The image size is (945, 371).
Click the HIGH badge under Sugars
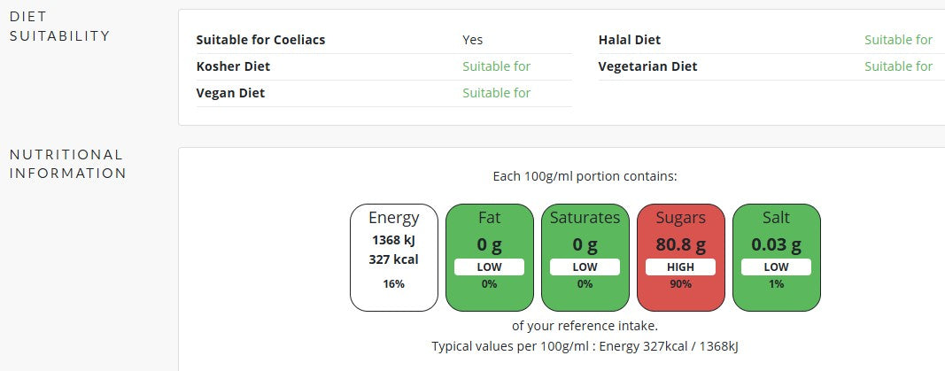click(680, 267)
